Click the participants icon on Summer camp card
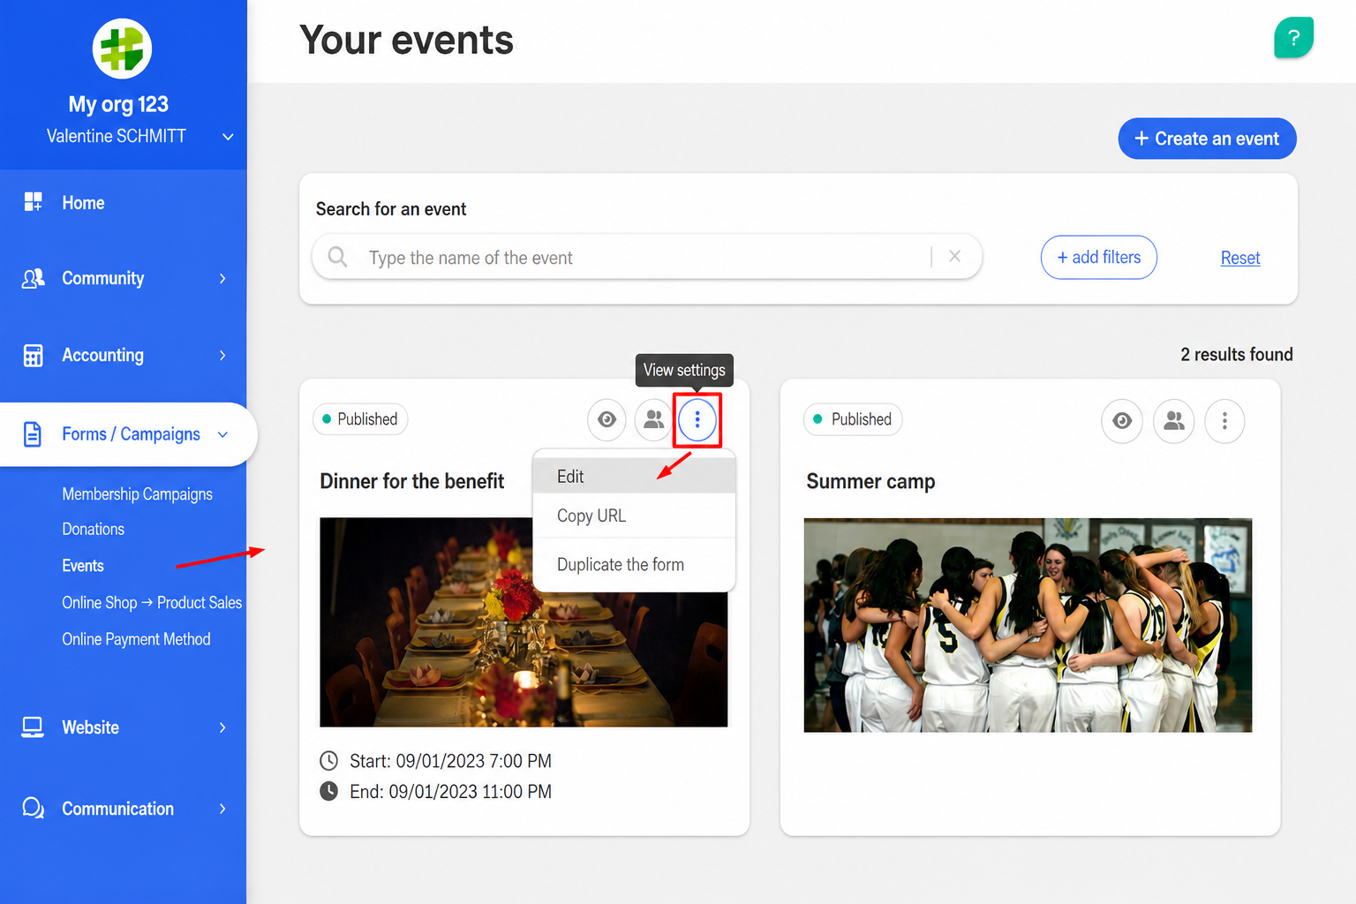The height and width of the screenshot is (904, 1356). coord(1173,421)
